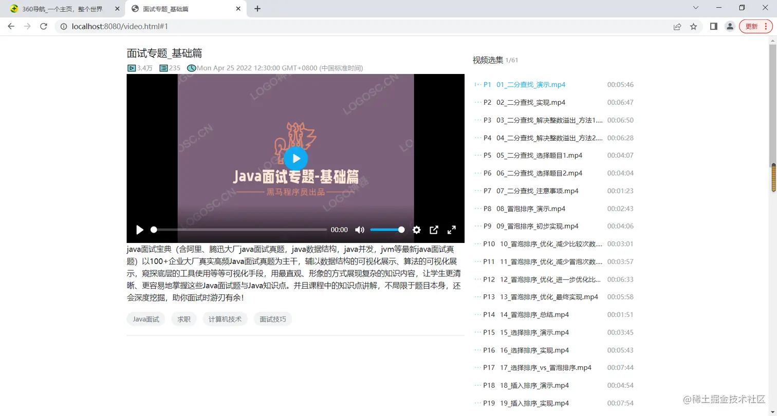View site info icon in address bar

pyautogui.click(x=64, y=27)
